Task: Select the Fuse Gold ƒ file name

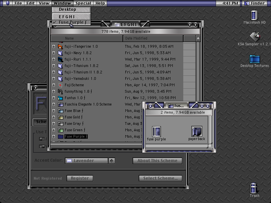Action: point(74,117)
